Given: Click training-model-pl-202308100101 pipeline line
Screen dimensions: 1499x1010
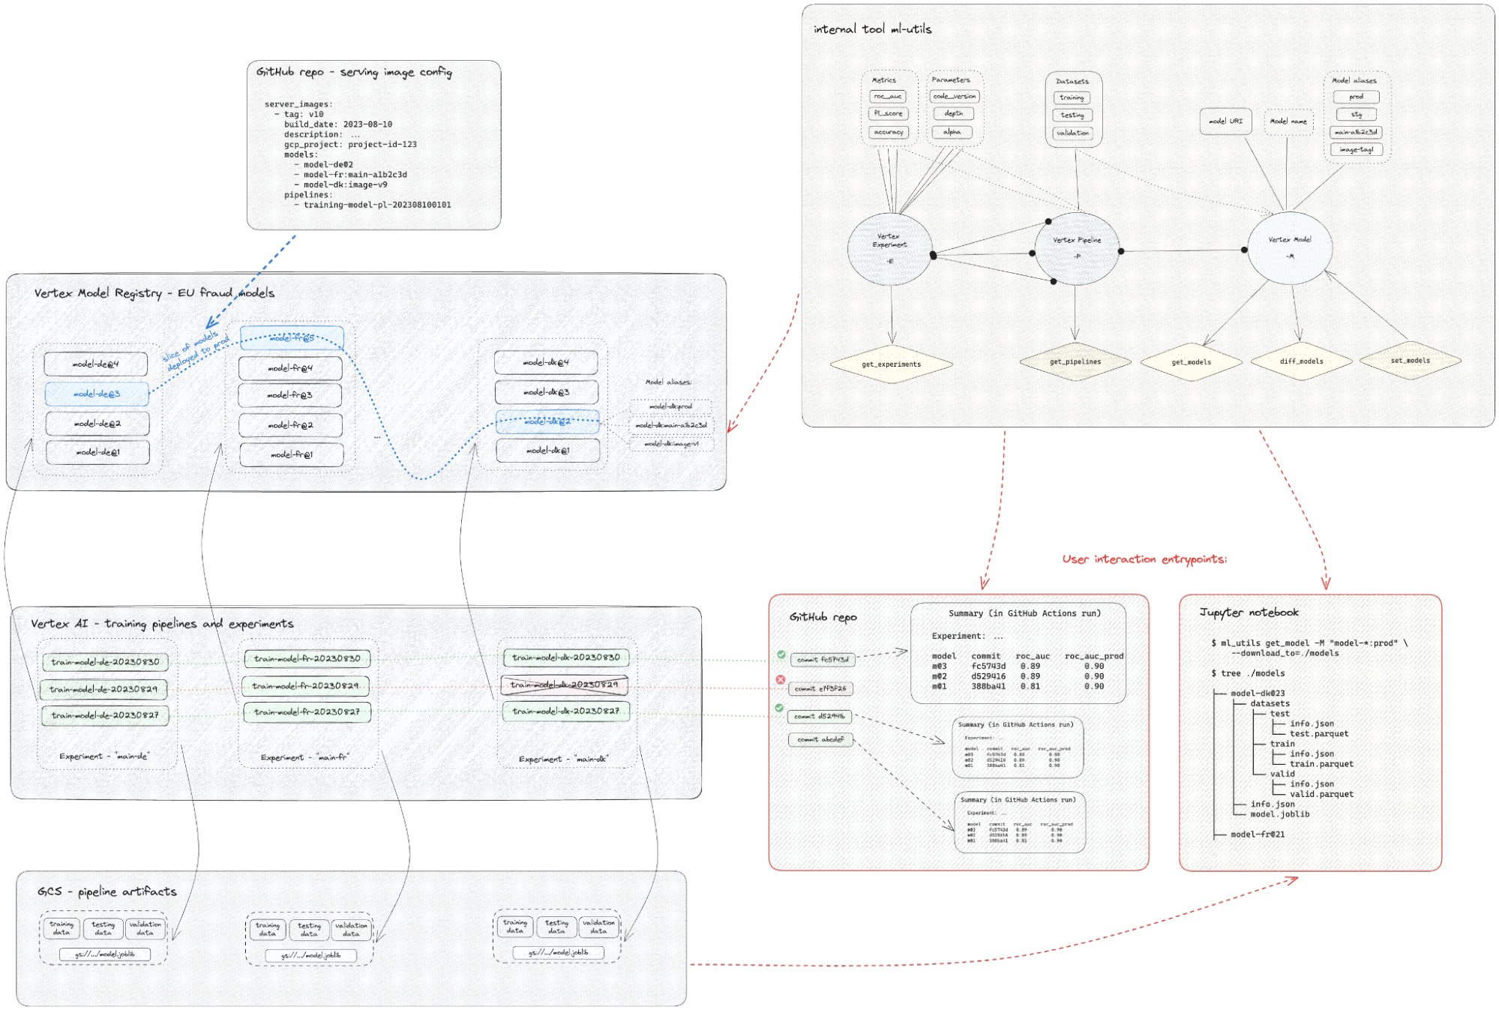Looking at the screenshot, I should pos(377,205).
